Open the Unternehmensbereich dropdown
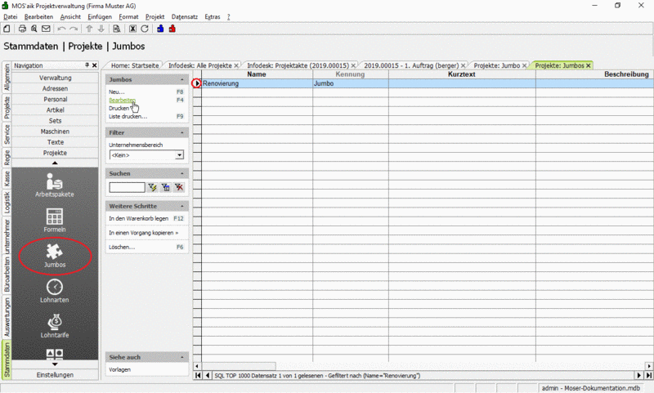Image resolution: width=654 pixels, height=393 pixels. click(x=179, y=155)
